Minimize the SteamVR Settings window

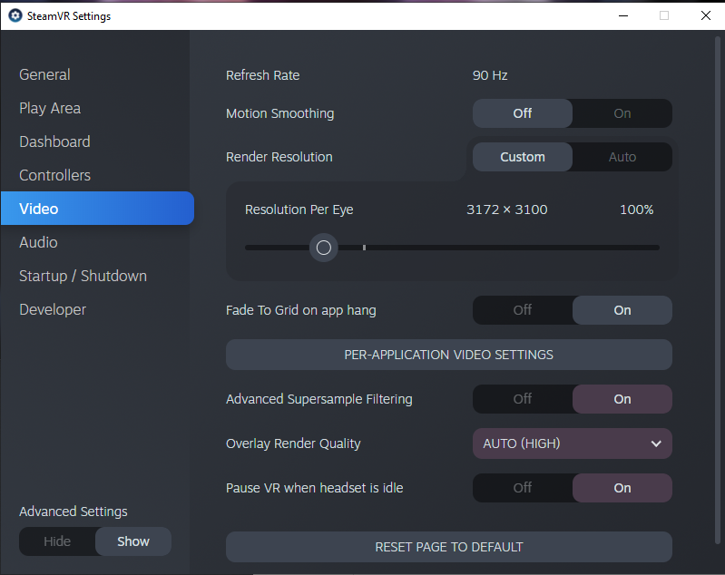coord(623,15)
